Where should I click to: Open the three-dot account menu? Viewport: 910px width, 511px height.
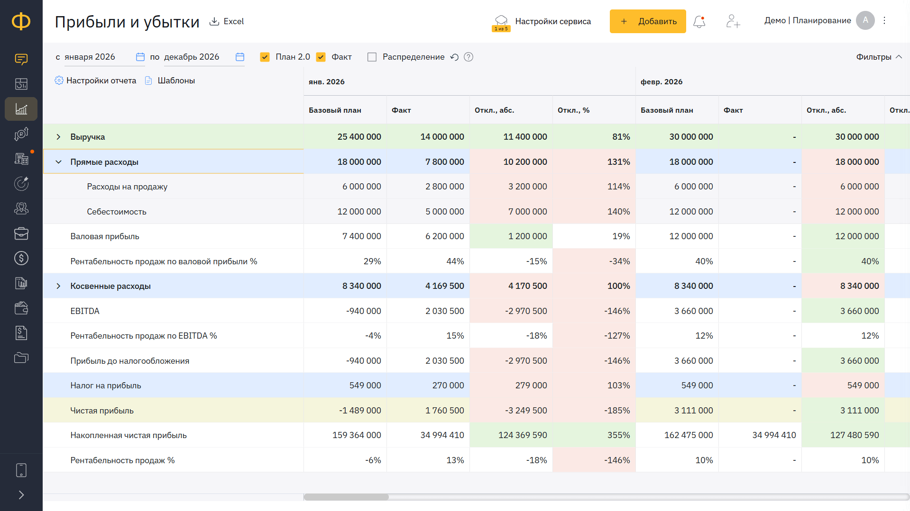coord(884,20)
